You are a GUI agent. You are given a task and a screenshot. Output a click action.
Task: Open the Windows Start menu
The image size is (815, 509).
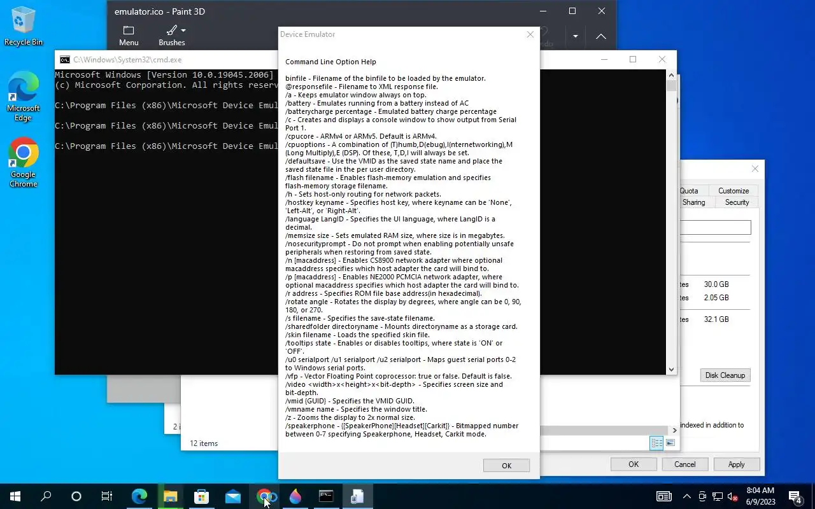15,496
